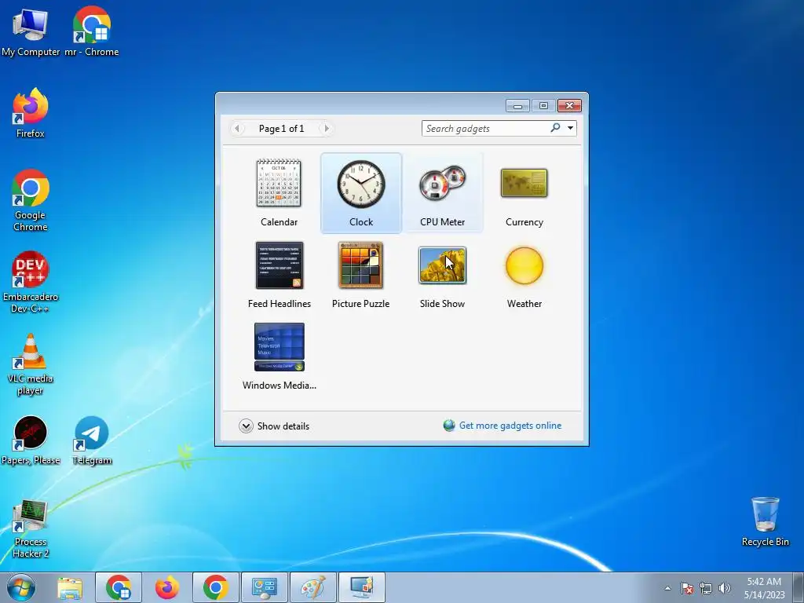Image resolution: width=804 pixels, height=603 pixels.
Task: Select Google Chrome desktop shortcut
Action: [x=31, y=200]
